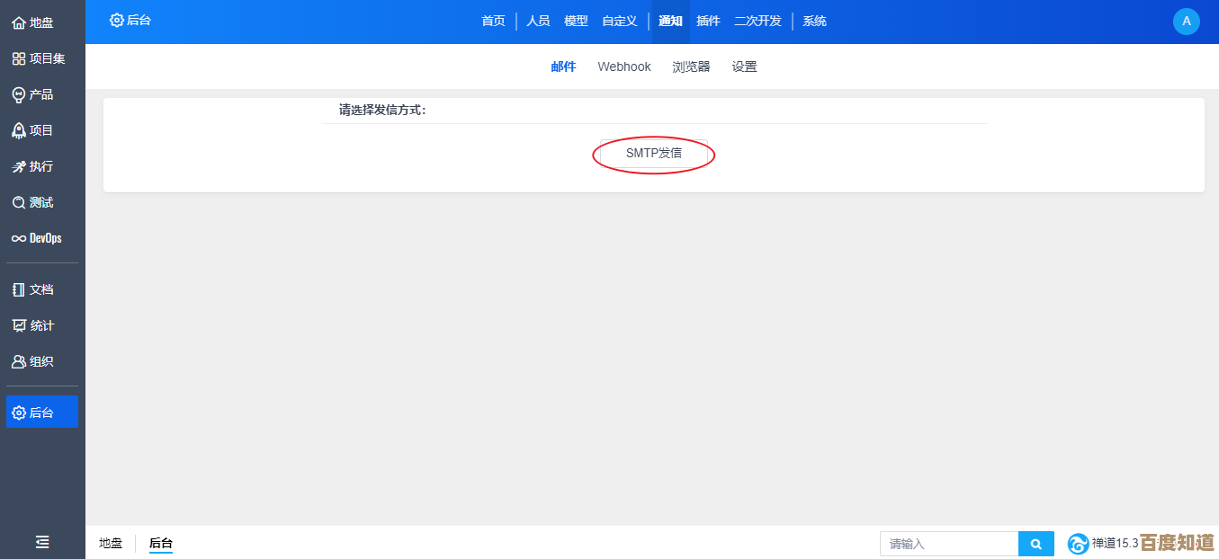This screenshot has width=1219, height=559.
Task: Click the green search magnifier button
Action: [1035, 544]
